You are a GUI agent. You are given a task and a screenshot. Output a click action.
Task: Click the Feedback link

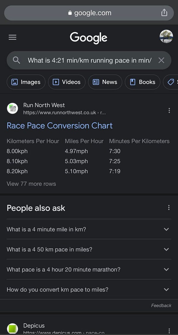(x=161, y=306)
